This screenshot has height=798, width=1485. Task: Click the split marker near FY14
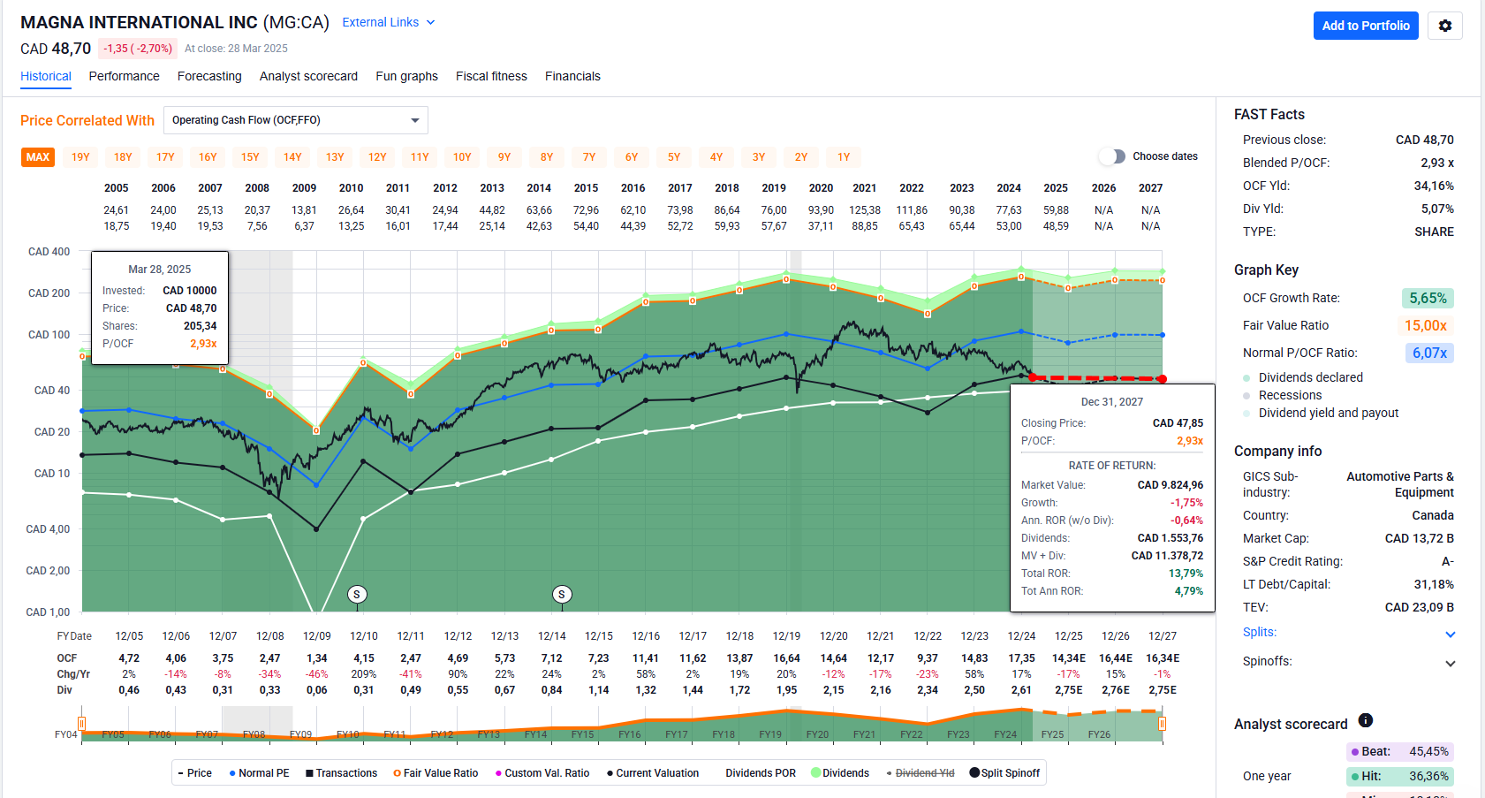click(x=562, y=594)
